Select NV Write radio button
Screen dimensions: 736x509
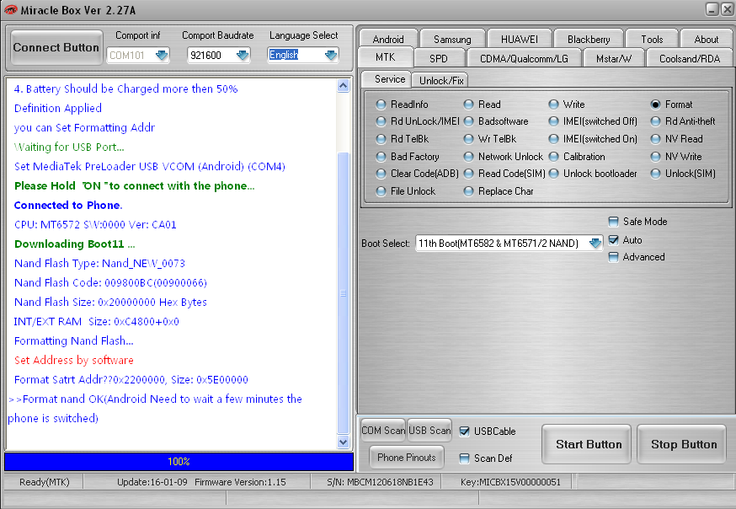(x=676, y=157)
